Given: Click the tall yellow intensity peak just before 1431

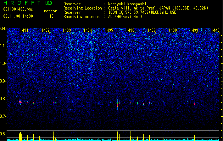Looking at the screenshot, I should pyautogui.click(x=21, y=136).
